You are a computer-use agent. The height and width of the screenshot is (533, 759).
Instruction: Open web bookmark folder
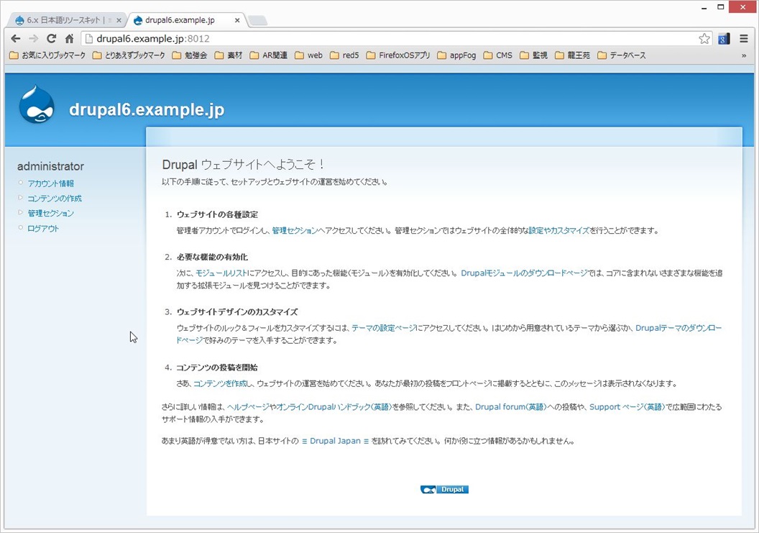[309, 55]
